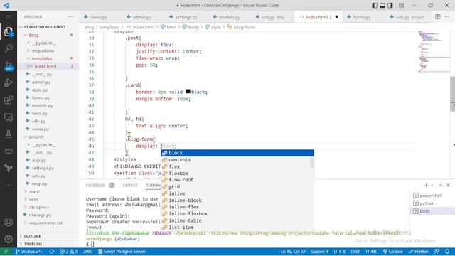Screen dimensions: 455x256
Task: Toggle the bottom panel layout
Action: click(382, 5)
